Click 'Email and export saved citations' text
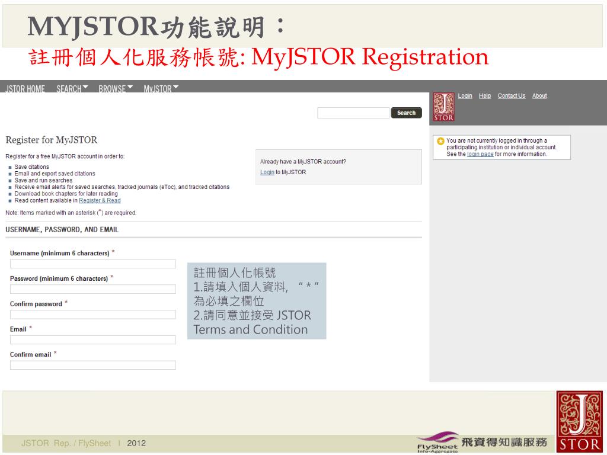 click(55, 174)
